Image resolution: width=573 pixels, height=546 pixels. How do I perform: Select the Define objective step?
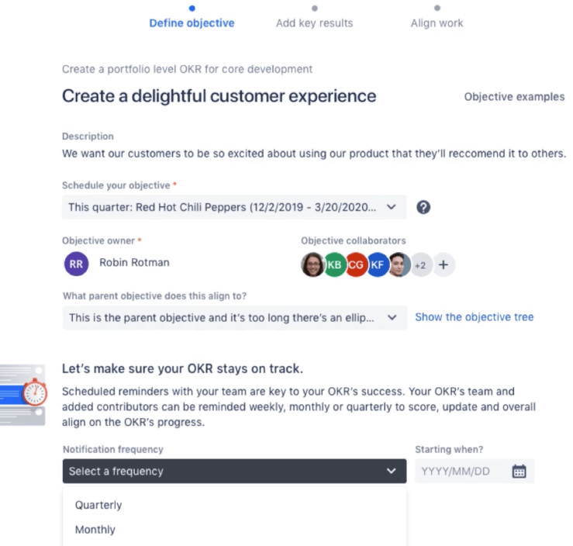click(192, 22)
